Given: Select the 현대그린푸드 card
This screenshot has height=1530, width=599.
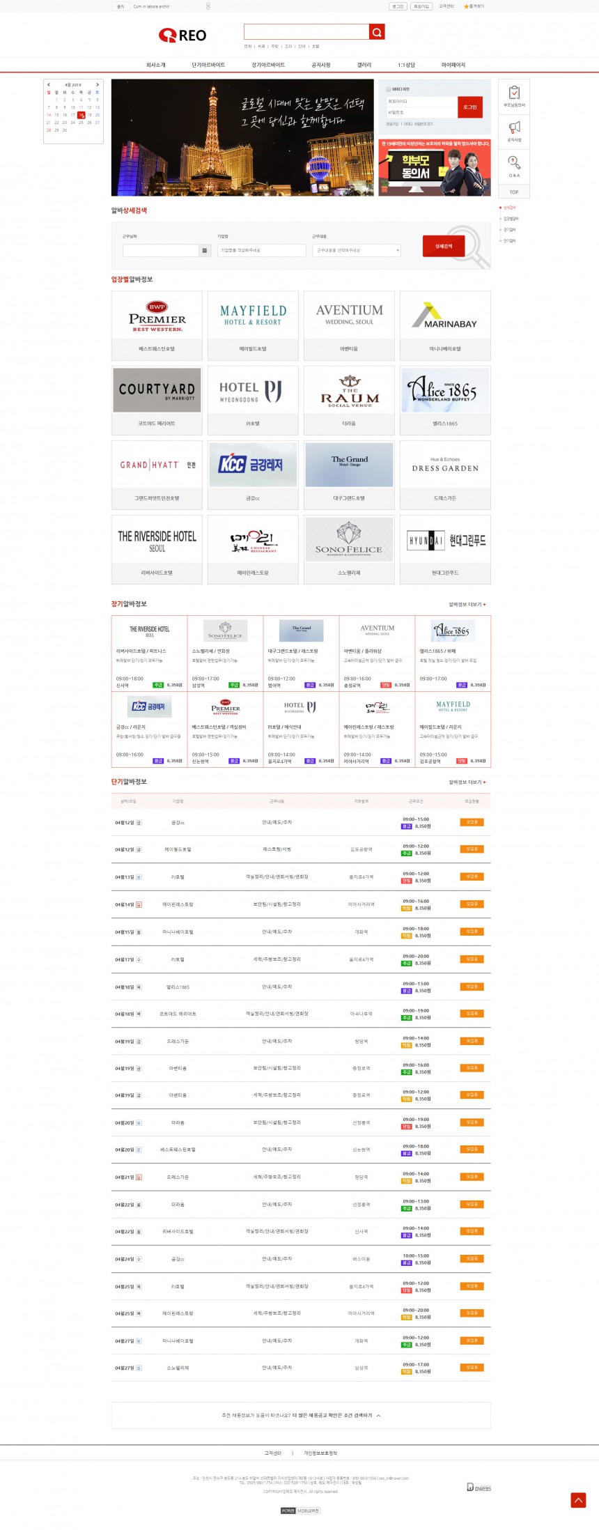Looking at the screenshot, I should (x=445, y=548).
